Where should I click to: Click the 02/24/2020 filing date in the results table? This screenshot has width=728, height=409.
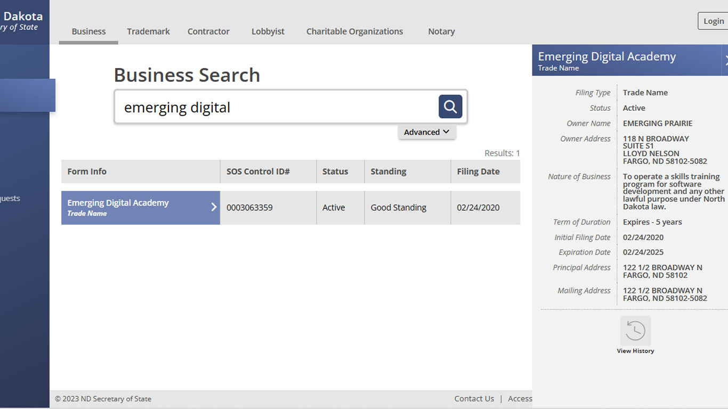pos(478,208)
